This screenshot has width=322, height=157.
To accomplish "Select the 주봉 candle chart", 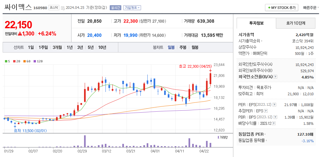I will tap(183, 48).
